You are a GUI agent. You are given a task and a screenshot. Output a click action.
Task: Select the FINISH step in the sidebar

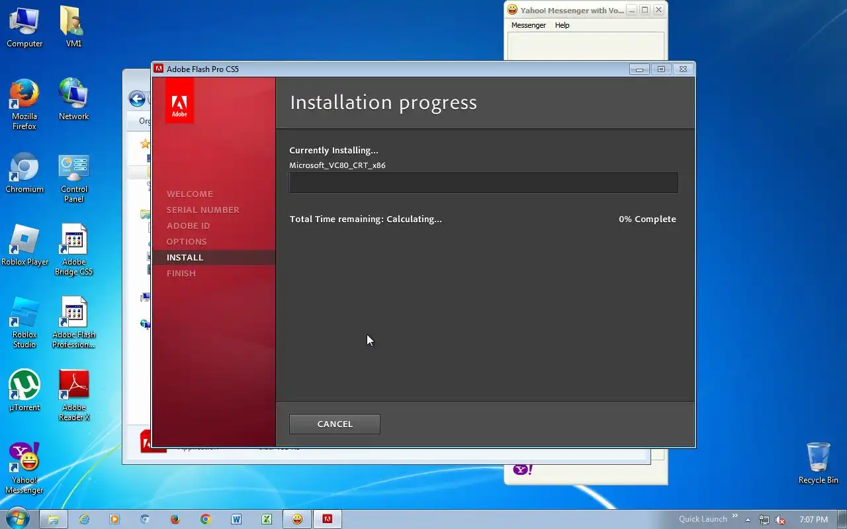pos(181,273)
